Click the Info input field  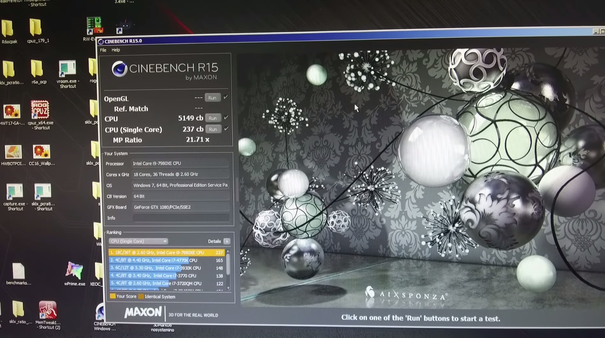[181, 218]
